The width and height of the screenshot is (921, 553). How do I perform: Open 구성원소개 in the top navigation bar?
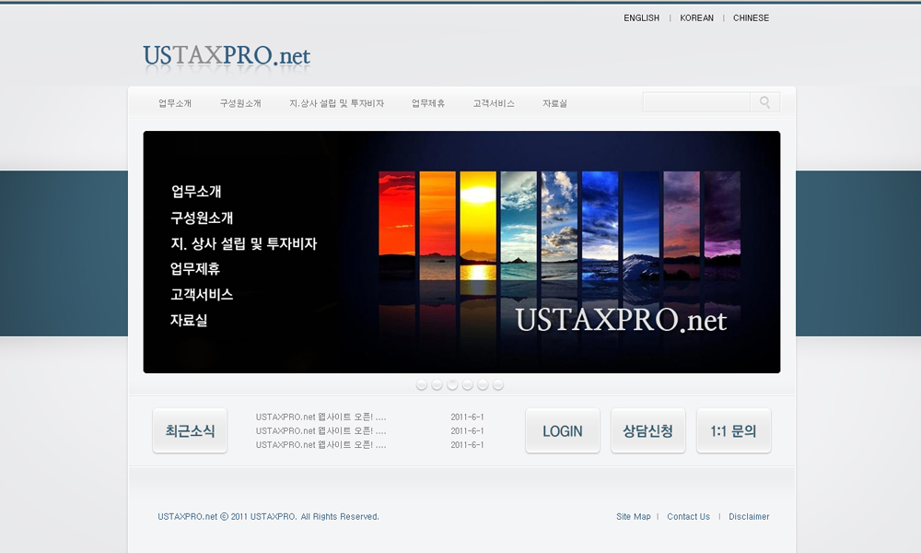click(x=240, y=103)
